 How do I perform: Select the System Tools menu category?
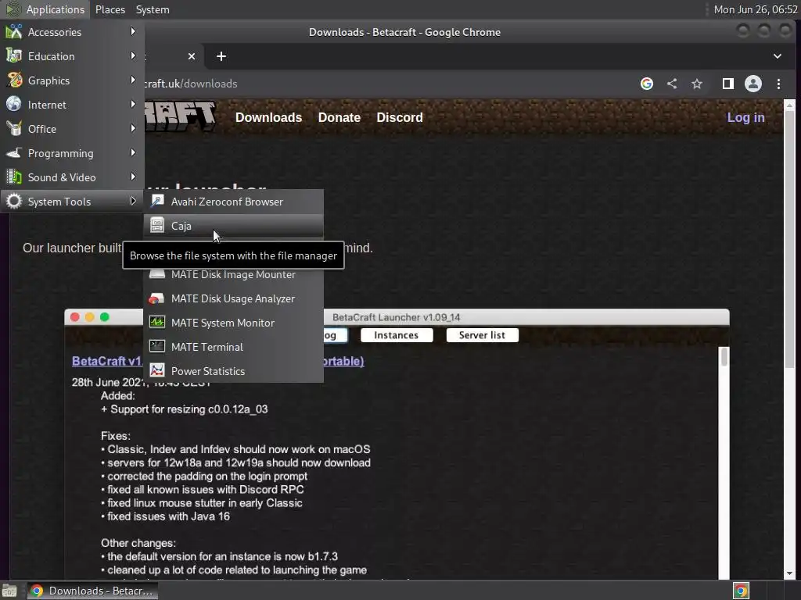[x=72, y=202]
